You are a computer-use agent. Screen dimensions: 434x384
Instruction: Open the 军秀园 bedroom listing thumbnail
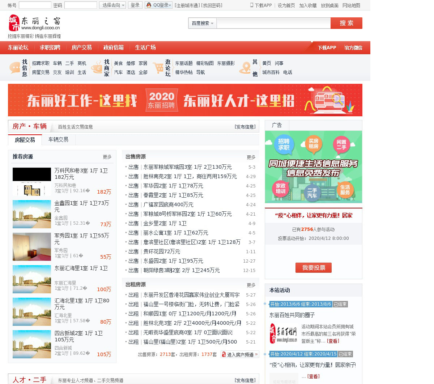32,247
